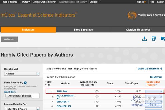Switch to the Field Baselines tab
165x110 pixels.
point(83,30)
